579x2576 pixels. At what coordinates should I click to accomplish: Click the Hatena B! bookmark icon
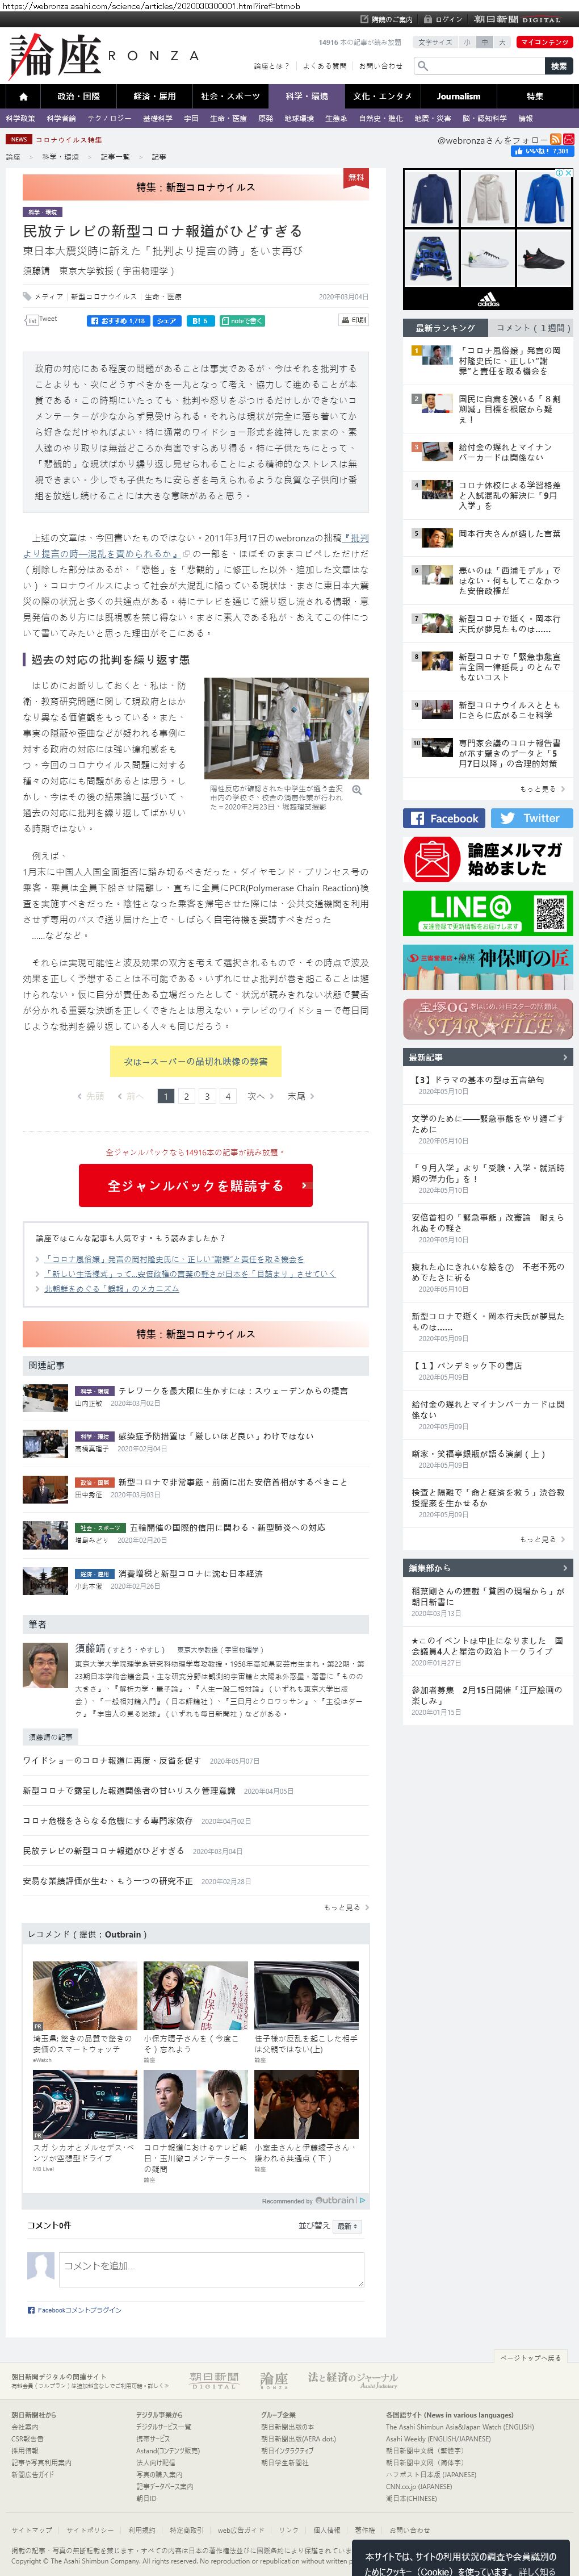[x=199, y=321]
